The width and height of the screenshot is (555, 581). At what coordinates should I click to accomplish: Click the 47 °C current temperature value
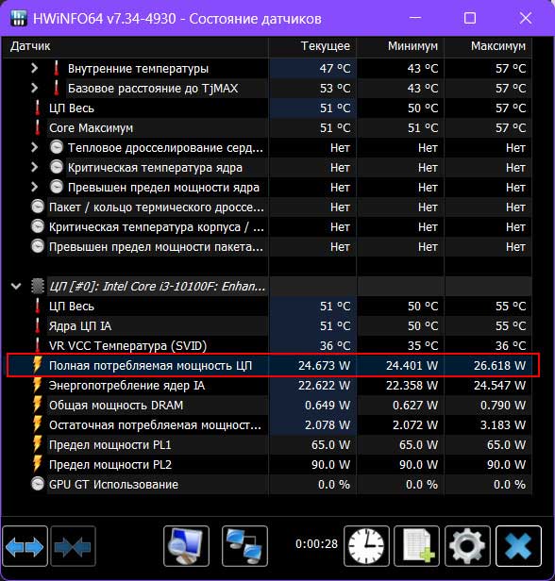335,69
